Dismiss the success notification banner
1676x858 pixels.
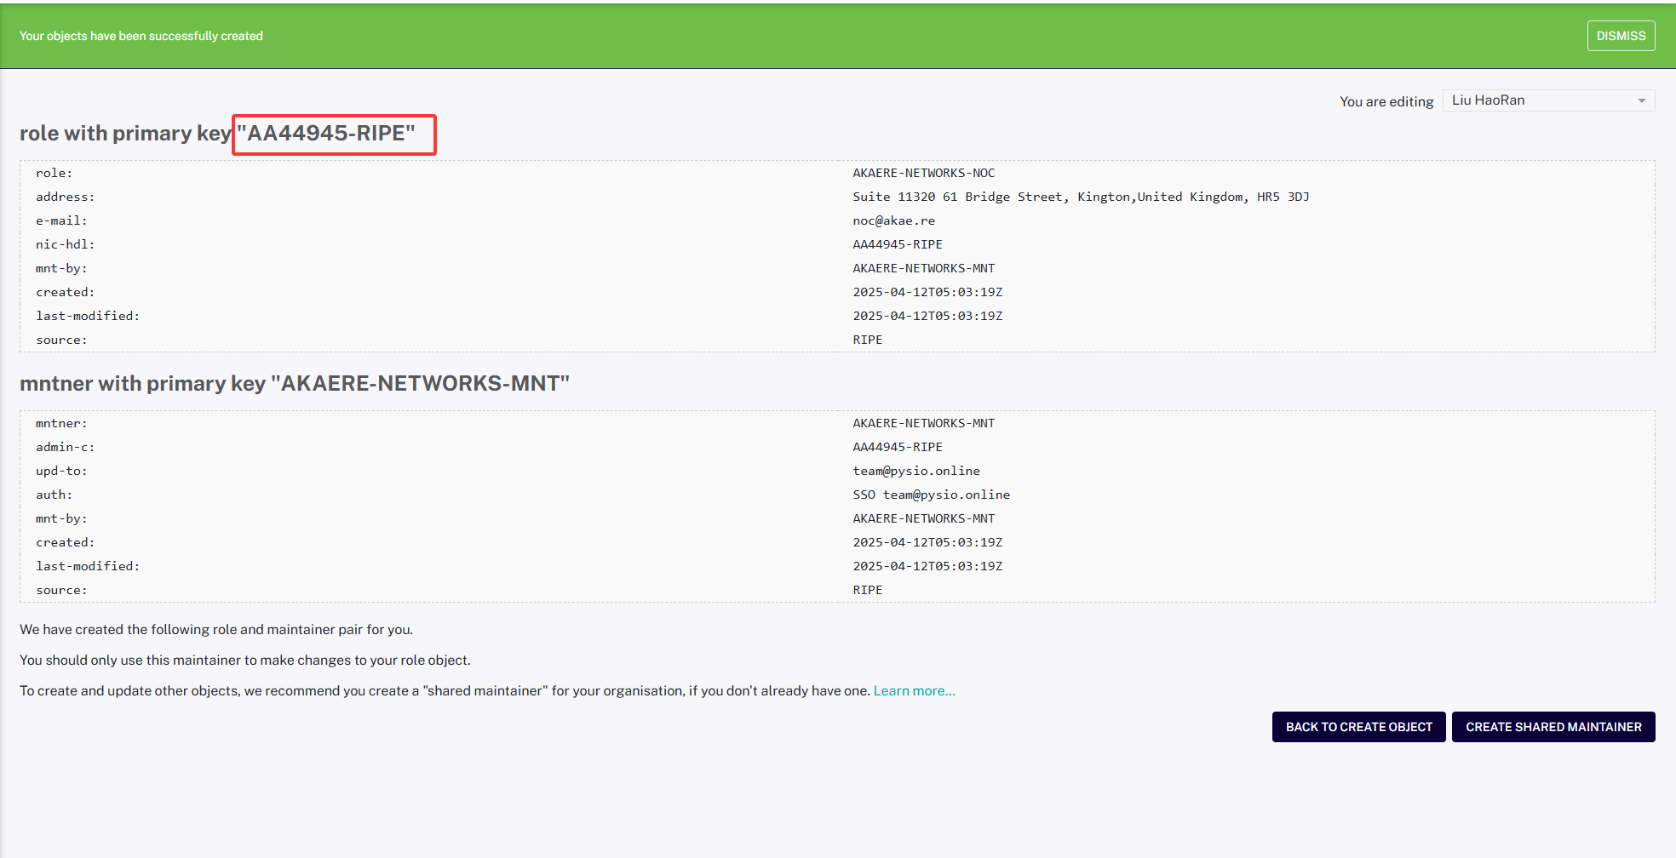point(1620,36)
